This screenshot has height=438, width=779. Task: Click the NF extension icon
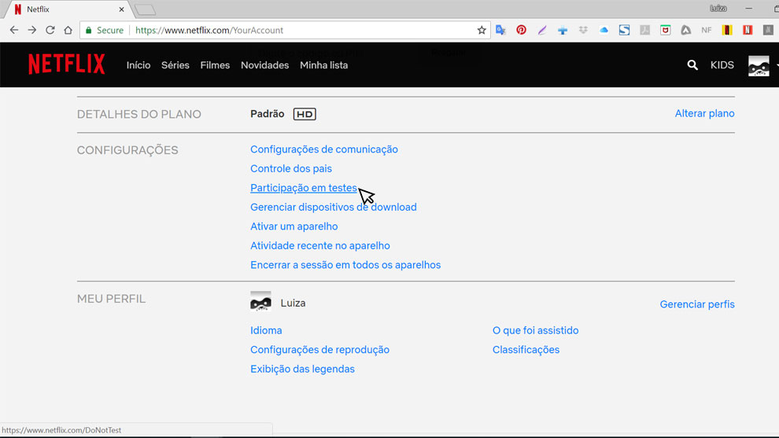(707, 31)
